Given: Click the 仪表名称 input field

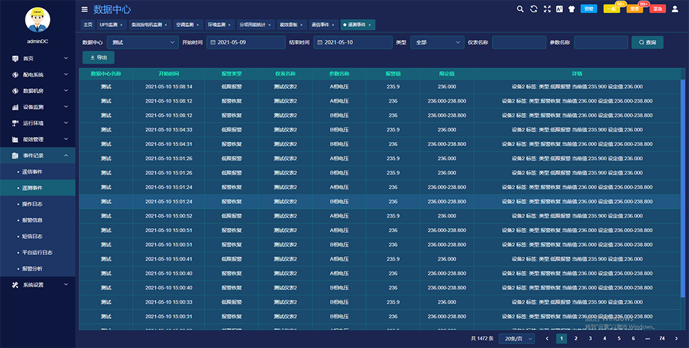Looking at the screenshot, I should click(x=519, y=42).
